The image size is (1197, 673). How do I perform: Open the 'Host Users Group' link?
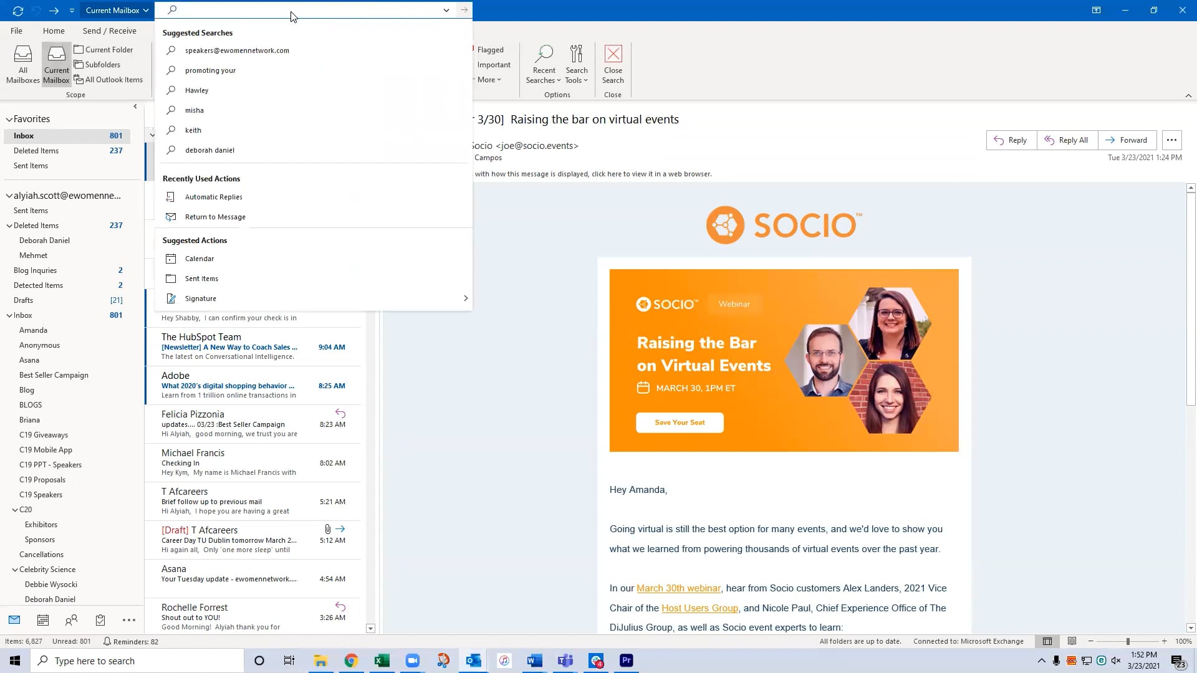tap(699, 608)
